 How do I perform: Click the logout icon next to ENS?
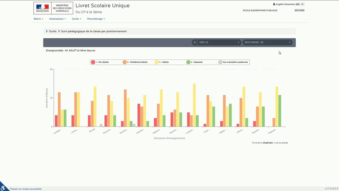[302, 4]
